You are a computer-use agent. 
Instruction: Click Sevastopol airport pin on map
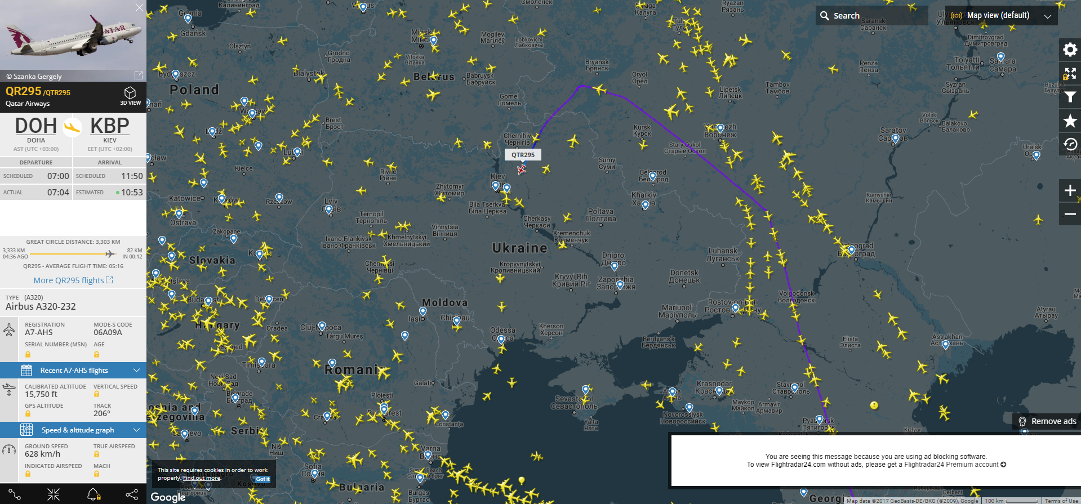[x=585, y=390]
